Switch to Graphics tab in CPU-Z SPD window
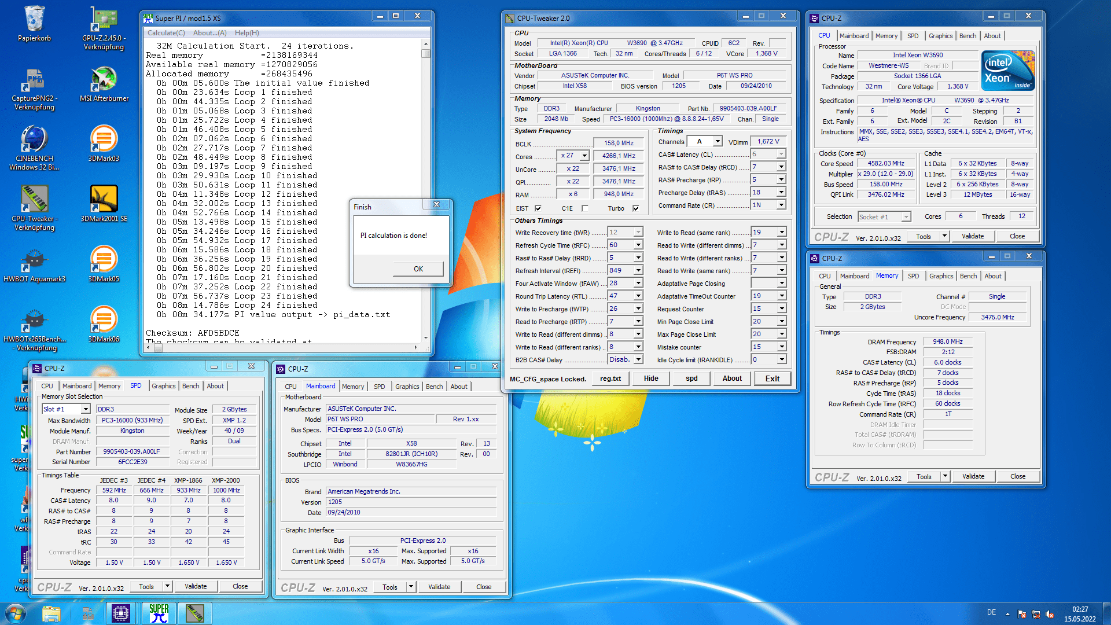1111x625 pixels. click(164, 386)
